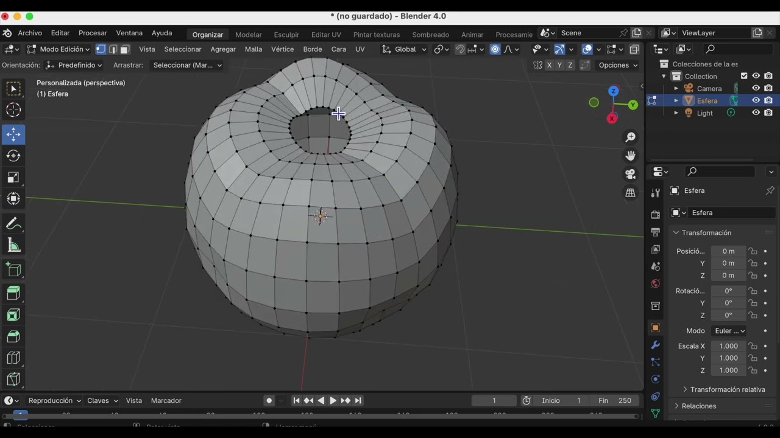Switch perspective/orthographic with grid gizmo

(631, 193)
